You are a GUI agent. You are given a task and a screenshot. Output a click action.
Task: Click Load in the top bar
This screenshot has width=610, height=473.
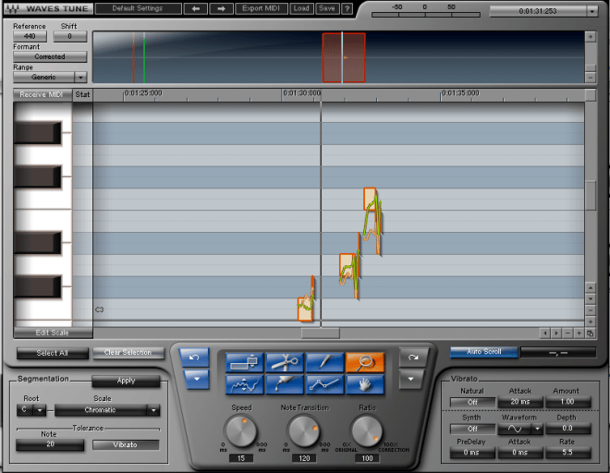[301, 8]
